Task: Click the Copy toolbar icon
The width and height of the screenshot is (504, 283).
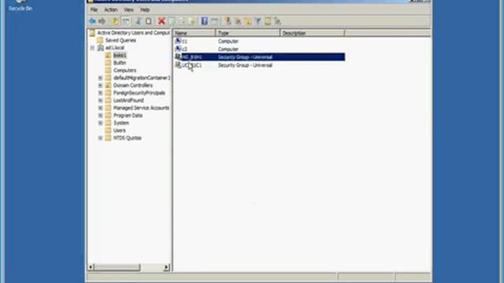Action: pyautogui.click(x=149, y=21)
